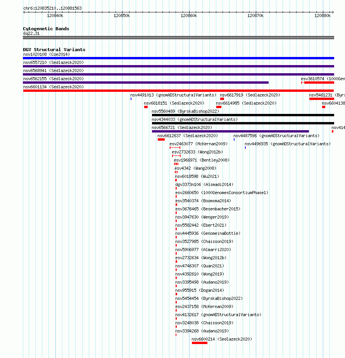Open nsv6557210 (Sedlazeck2020) variant label
This screenshot has height=358, width=345.
53,62
